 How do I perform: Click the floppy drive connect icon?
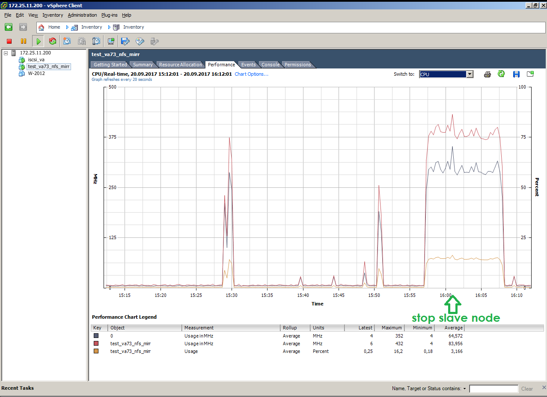[x=125, y=41]
